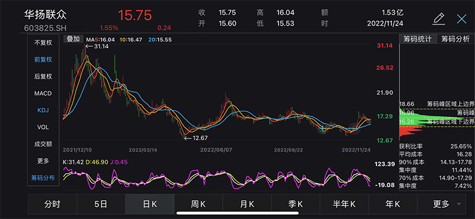Switch to the 筹码统计 tab
The width and height of the screenshot is (475, 219).
tap(418, 39)
